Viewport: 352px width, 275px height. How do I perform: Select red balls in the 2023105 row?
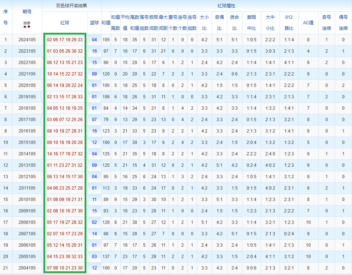65,51
